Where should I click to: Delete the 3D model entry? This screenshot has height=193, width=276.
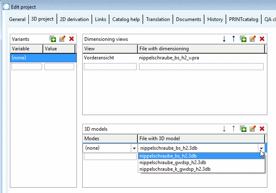tap(262, 129)
